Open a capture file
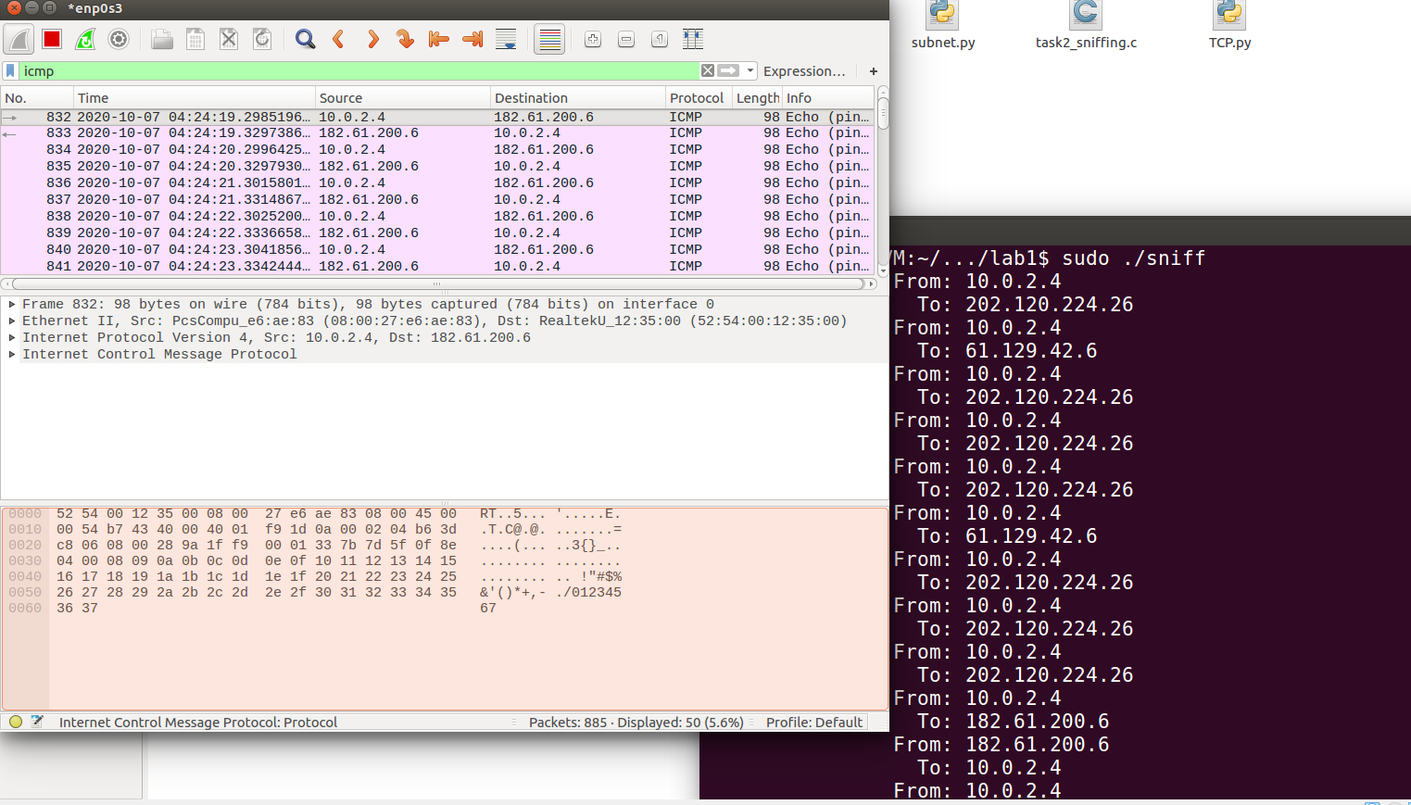1411x805 pixels. pos(162,39)
